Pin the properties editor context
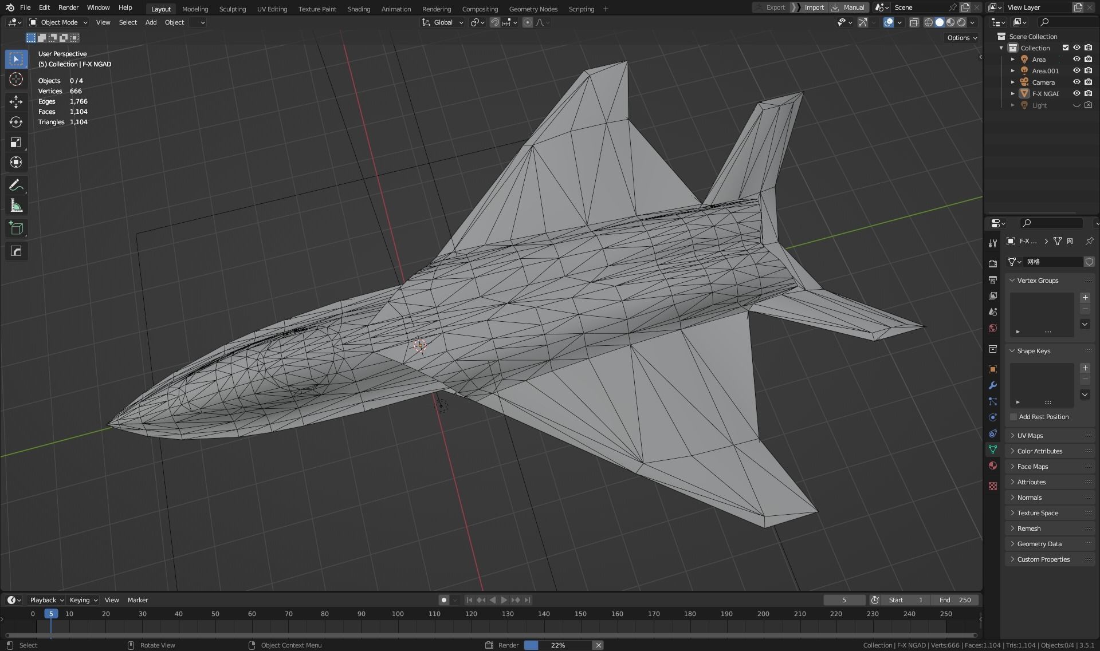This screenshot has height=651, width=1100. tap(1089, 241)
